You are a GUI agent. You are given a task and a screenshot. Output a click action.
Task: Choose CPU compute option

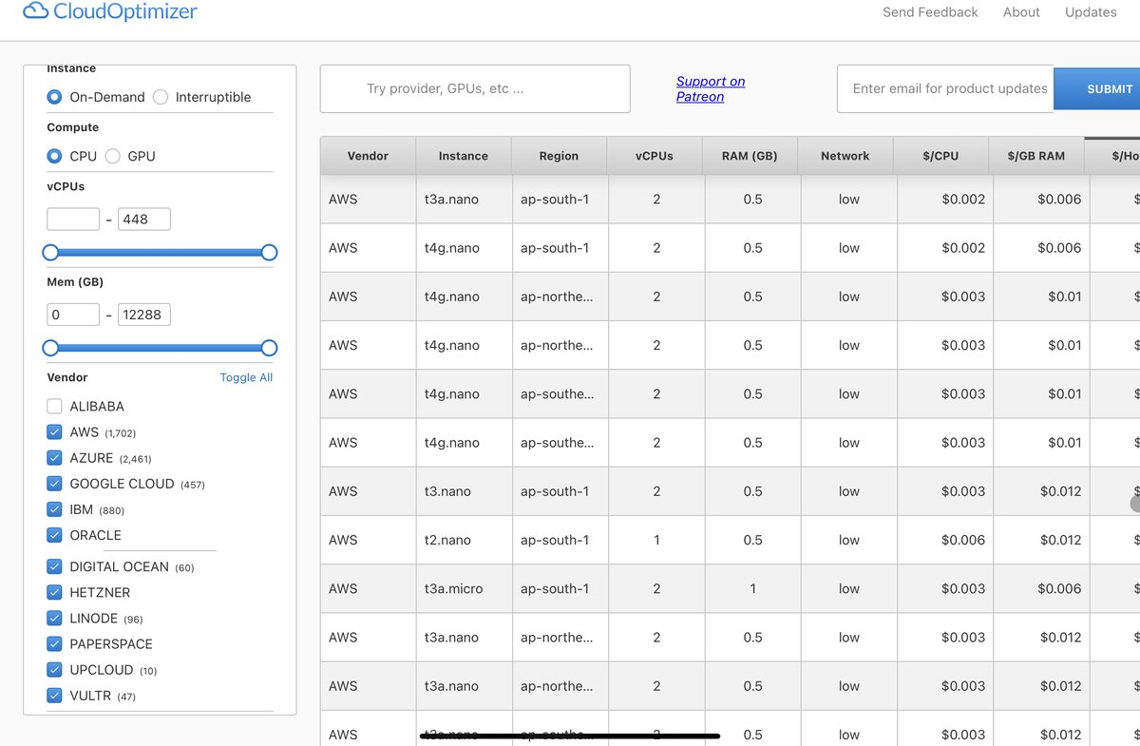pyautogui.click(x=55, y=156)
